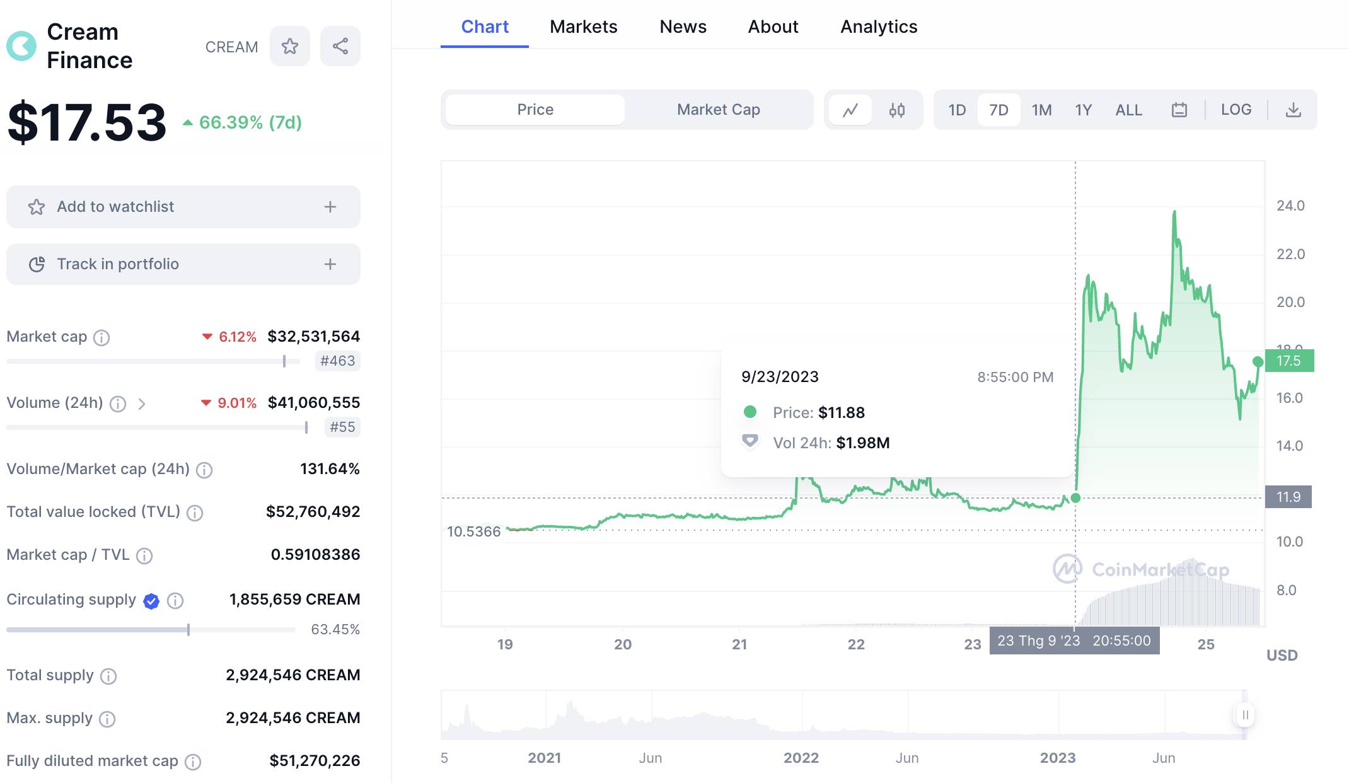This screenshot has width=1349, height=783.
Task: Select ALL time range
Action: (1128, 110)
